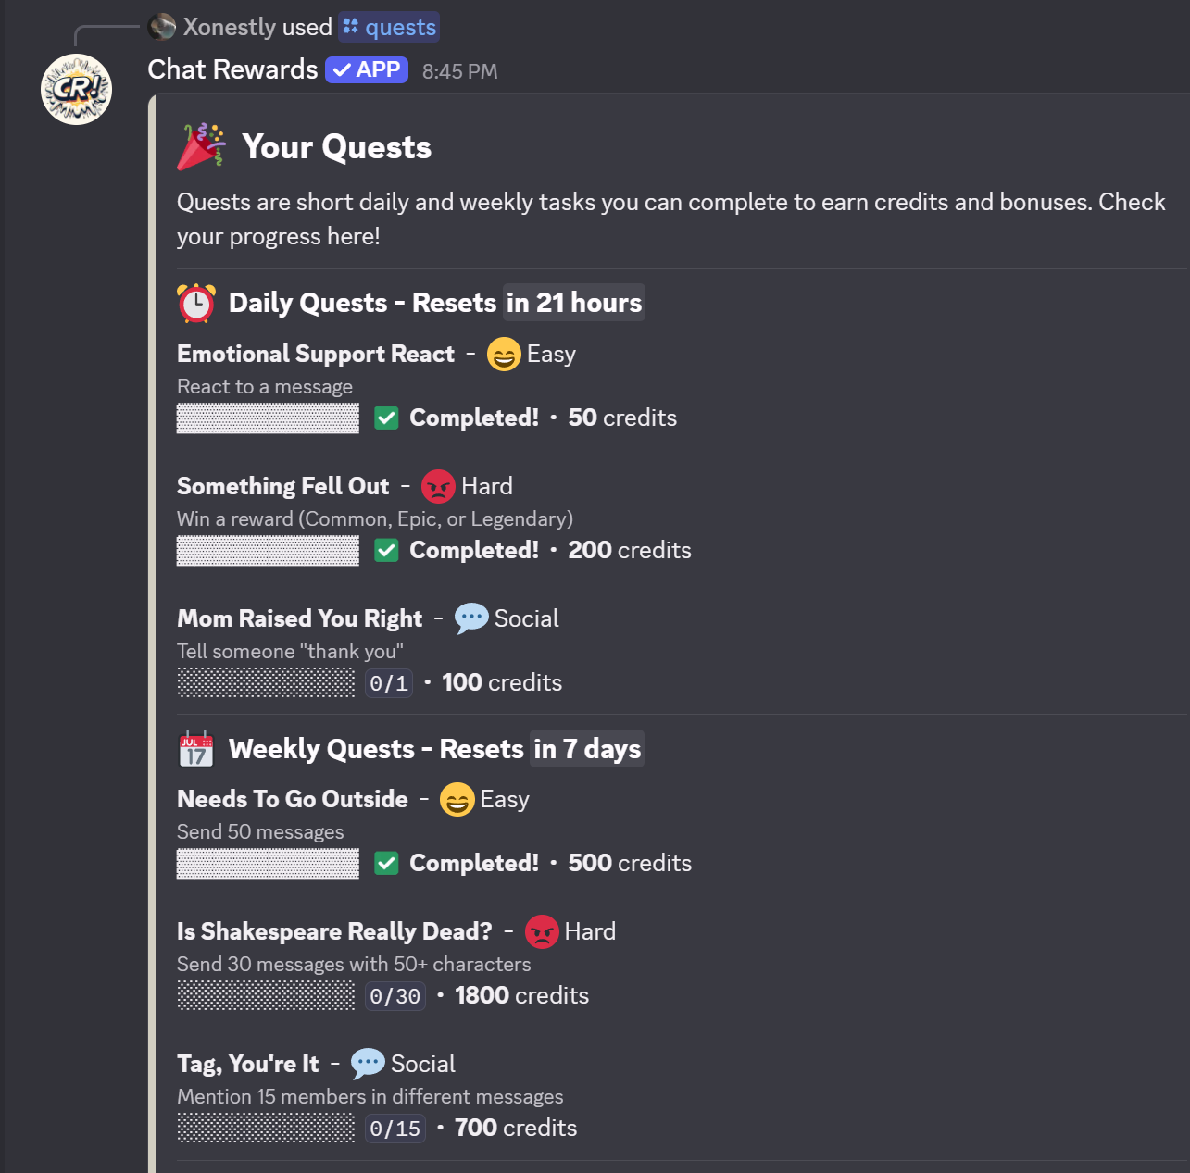
Task: Click the Chat Rewards username
Action: pyautogui.click(x=232, y=69)
